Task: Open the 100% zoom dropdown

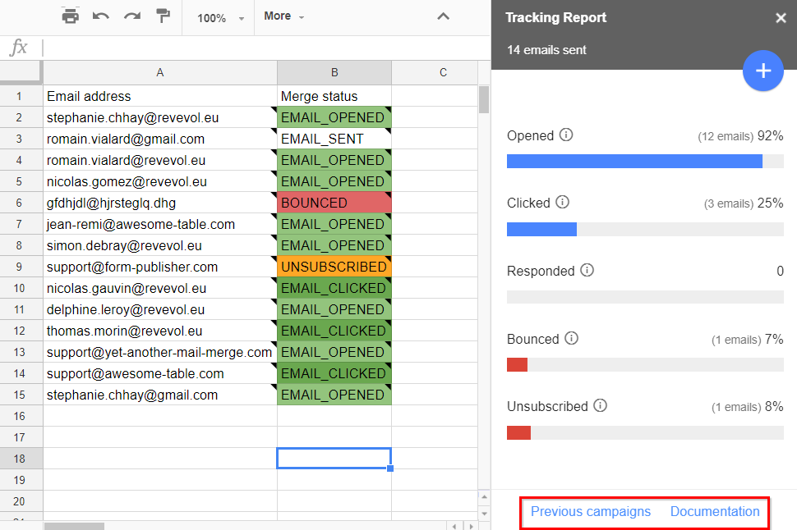Action: 220,18
